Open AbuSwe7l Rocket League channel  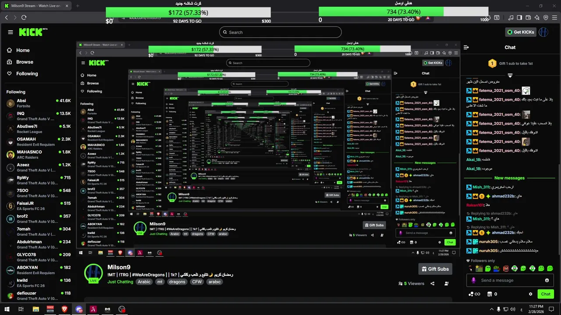coord(38,129)
